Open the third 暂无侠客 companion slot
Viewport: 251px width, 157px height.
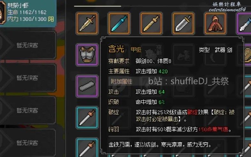(27, 110)
